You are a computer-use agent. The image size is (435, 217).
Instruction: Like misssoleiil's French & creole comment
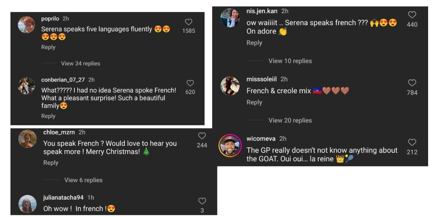412,83
